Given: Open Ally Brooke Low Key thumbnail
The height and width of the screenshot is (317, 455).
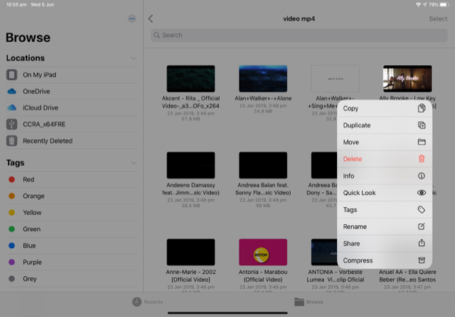Looking at the screenshot, I should point(407,79).
